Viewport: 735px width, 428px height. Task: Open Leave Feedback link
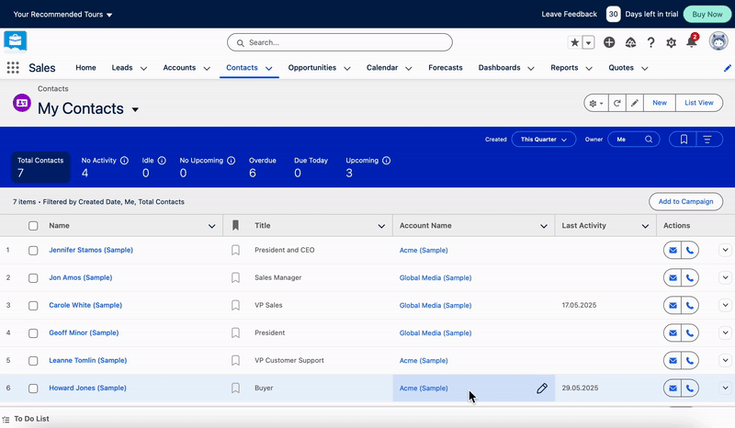pyautogui.click(x=569, y=15)
